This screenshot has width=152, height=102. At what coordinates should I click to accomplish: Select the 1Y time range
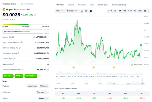pyautogui.click(x=135, y=11)
